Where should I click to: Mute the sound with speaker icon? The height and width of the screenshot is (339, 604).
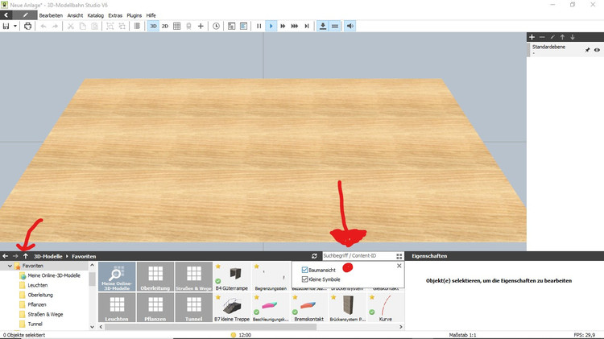[350, 27]
